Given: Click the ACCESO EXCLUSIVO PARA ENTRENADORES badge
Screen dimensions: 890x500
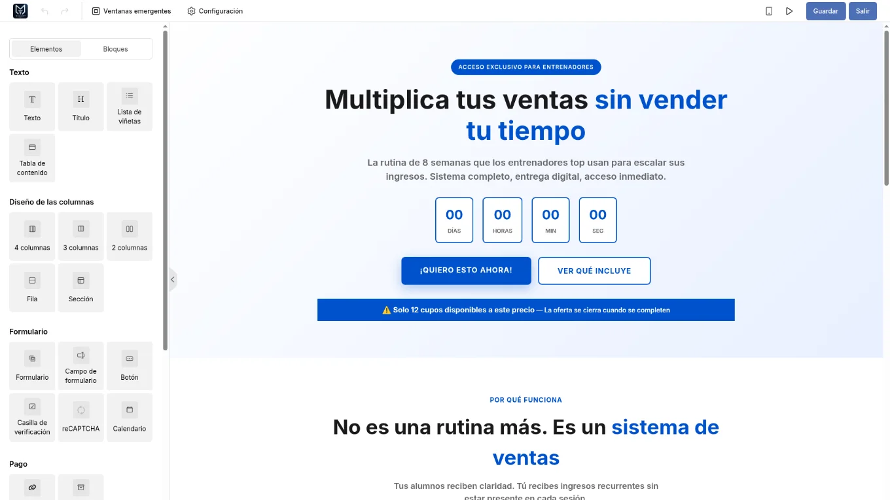Looking at the screenshot, I should click(526, 67).
